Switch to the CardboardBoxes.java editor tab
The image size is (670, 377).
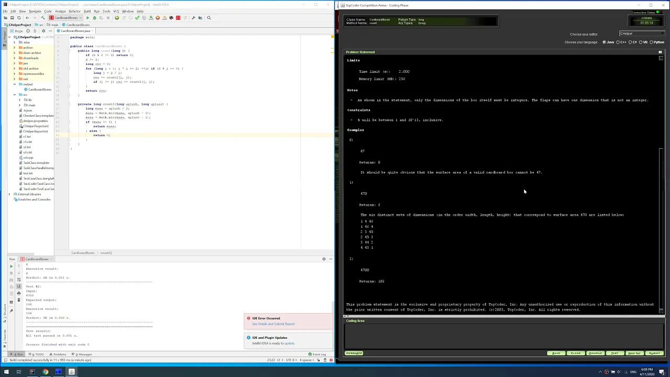pos(75,31)
